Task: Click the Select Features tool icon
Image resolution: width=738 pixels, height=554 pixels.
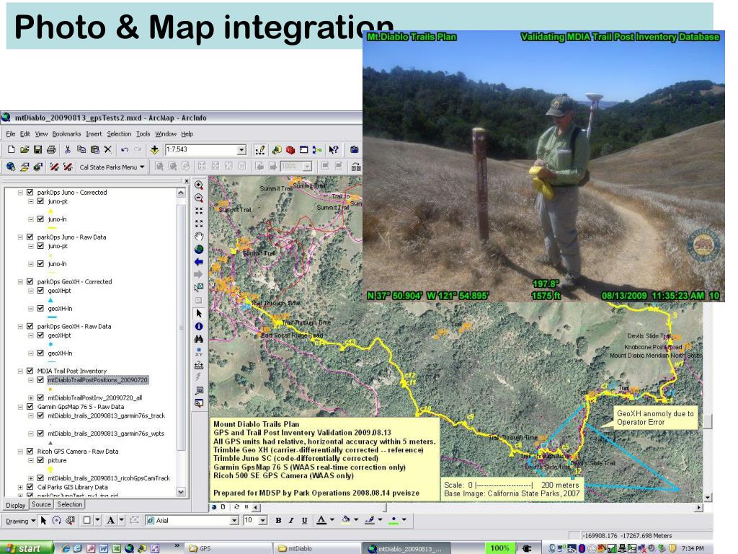Action: [199, 287]
